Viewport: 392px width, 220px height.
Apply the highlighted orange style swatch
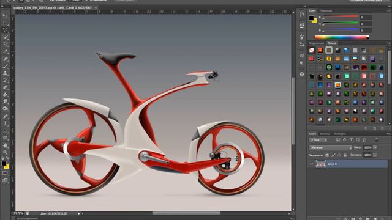337,85
